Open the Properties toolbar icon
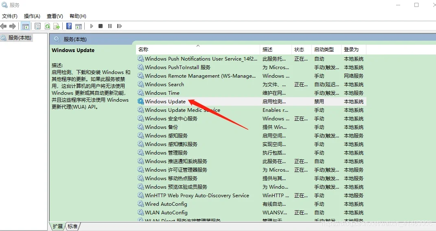Image resolution: width=436 pixels, height=231 pixels. point(37,26)
